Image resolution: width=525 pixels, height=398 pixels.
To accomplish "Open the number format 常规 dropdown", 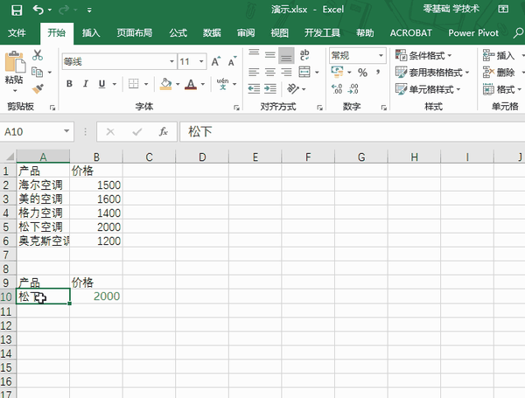I will click(x=381, y=55).
